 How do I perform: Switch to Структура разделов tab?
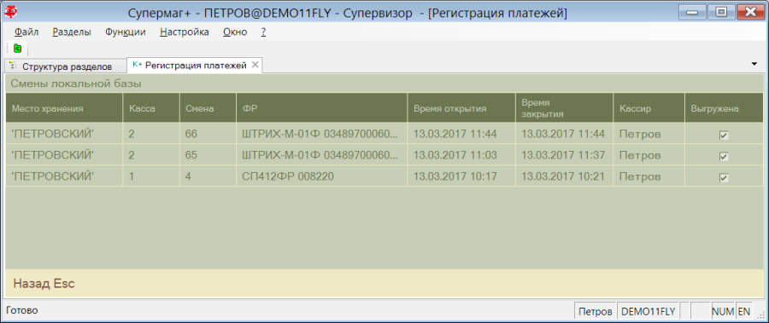(67, 66)
